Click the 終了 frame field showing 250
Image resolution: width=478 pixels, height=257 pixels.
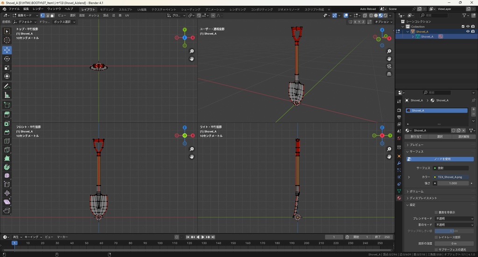point(383,237)
